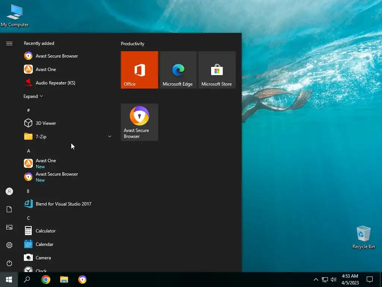This screenshot has height=287, width=382.
Task: Open Avast One under letter A
Action: click(68, 163)
